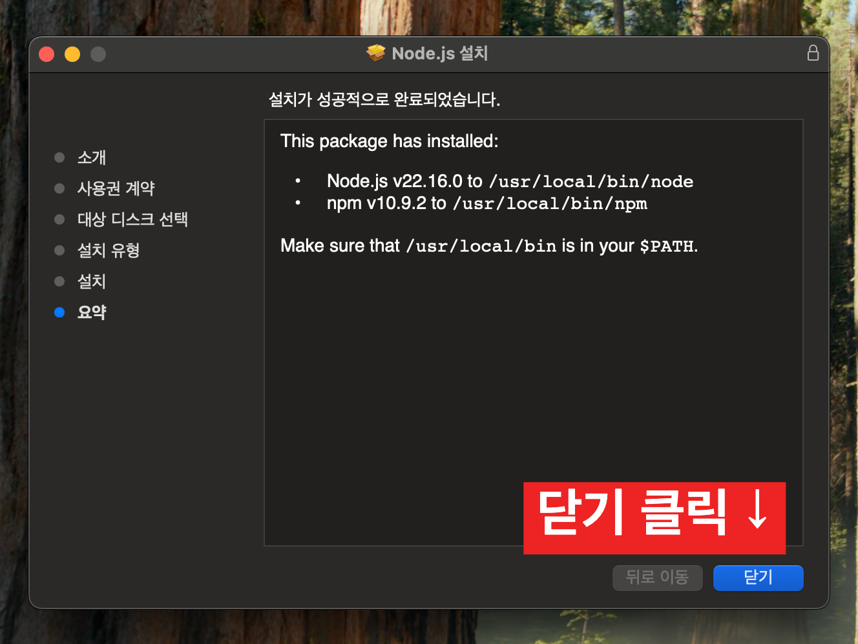858x644 pixels.
Task: Click 'This package has installed:' text
Action: tap(390, 141)
